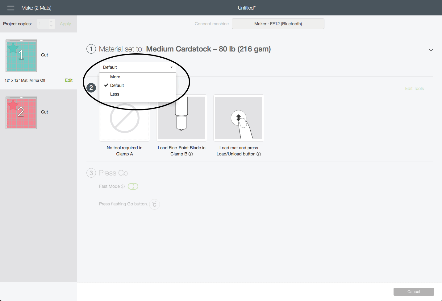This screenshot has height=301, width=442.
Task: Click the Cricut Go button icon
Action: point(155,204)
